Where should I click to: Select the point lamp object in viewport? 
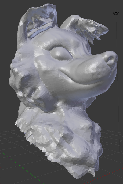116,12
